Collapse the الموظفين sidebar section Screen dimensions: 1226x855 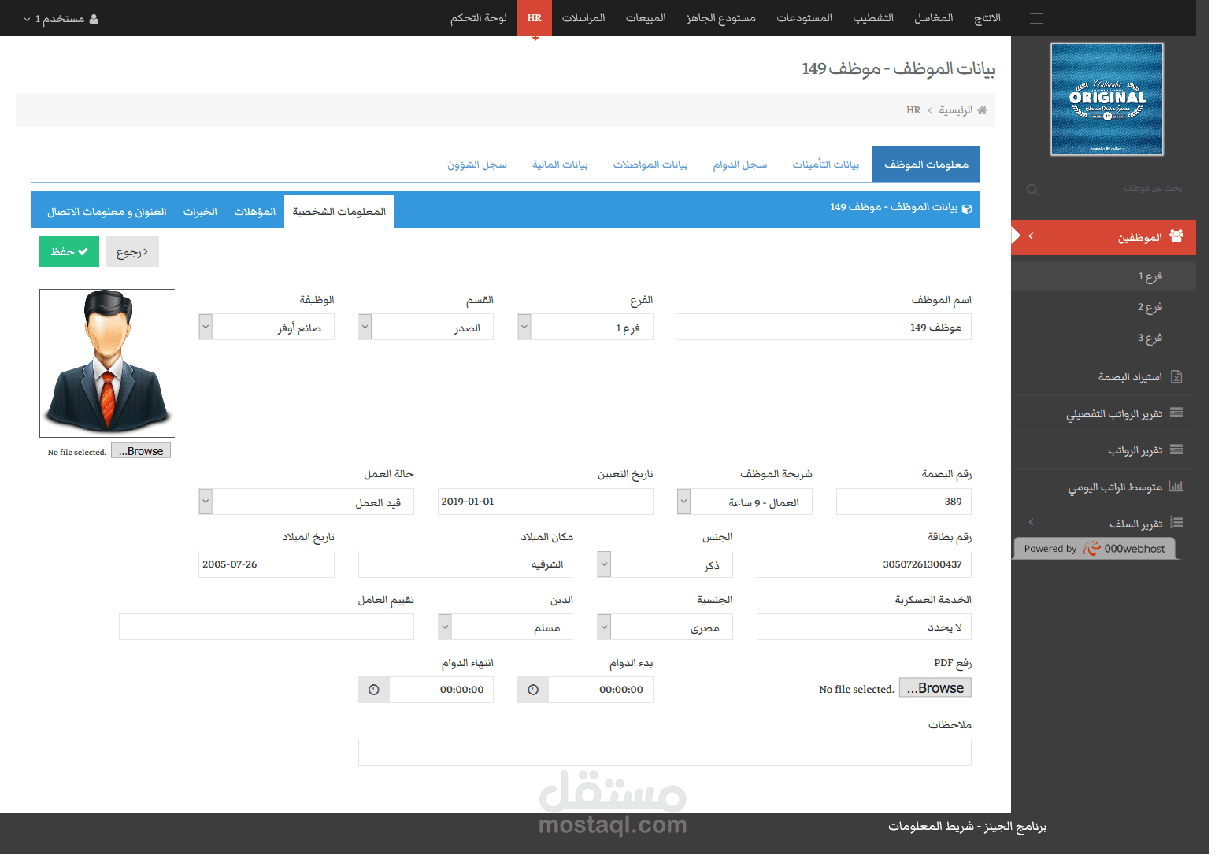point(1031,236)
